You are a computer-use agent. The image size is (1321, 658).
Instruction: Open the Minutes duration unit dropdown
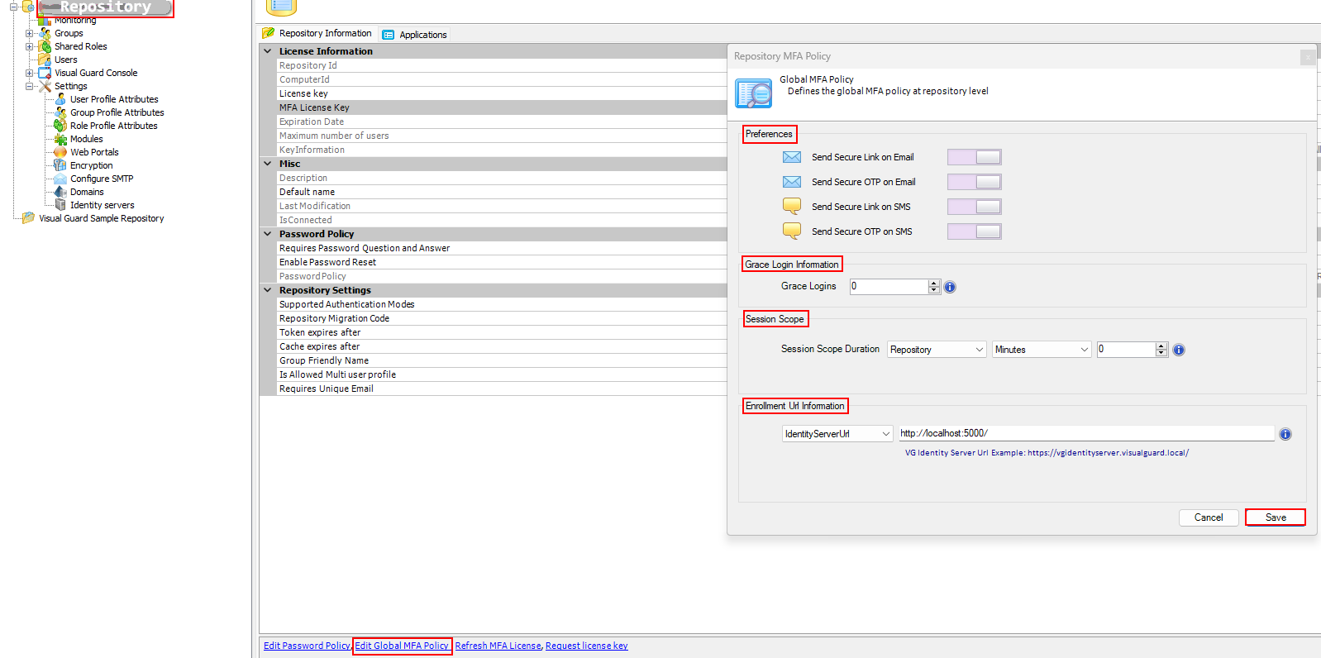click(x=1041, y=350)
